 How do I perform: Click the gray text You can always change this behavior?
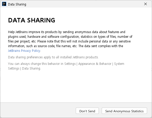(36, 64)
